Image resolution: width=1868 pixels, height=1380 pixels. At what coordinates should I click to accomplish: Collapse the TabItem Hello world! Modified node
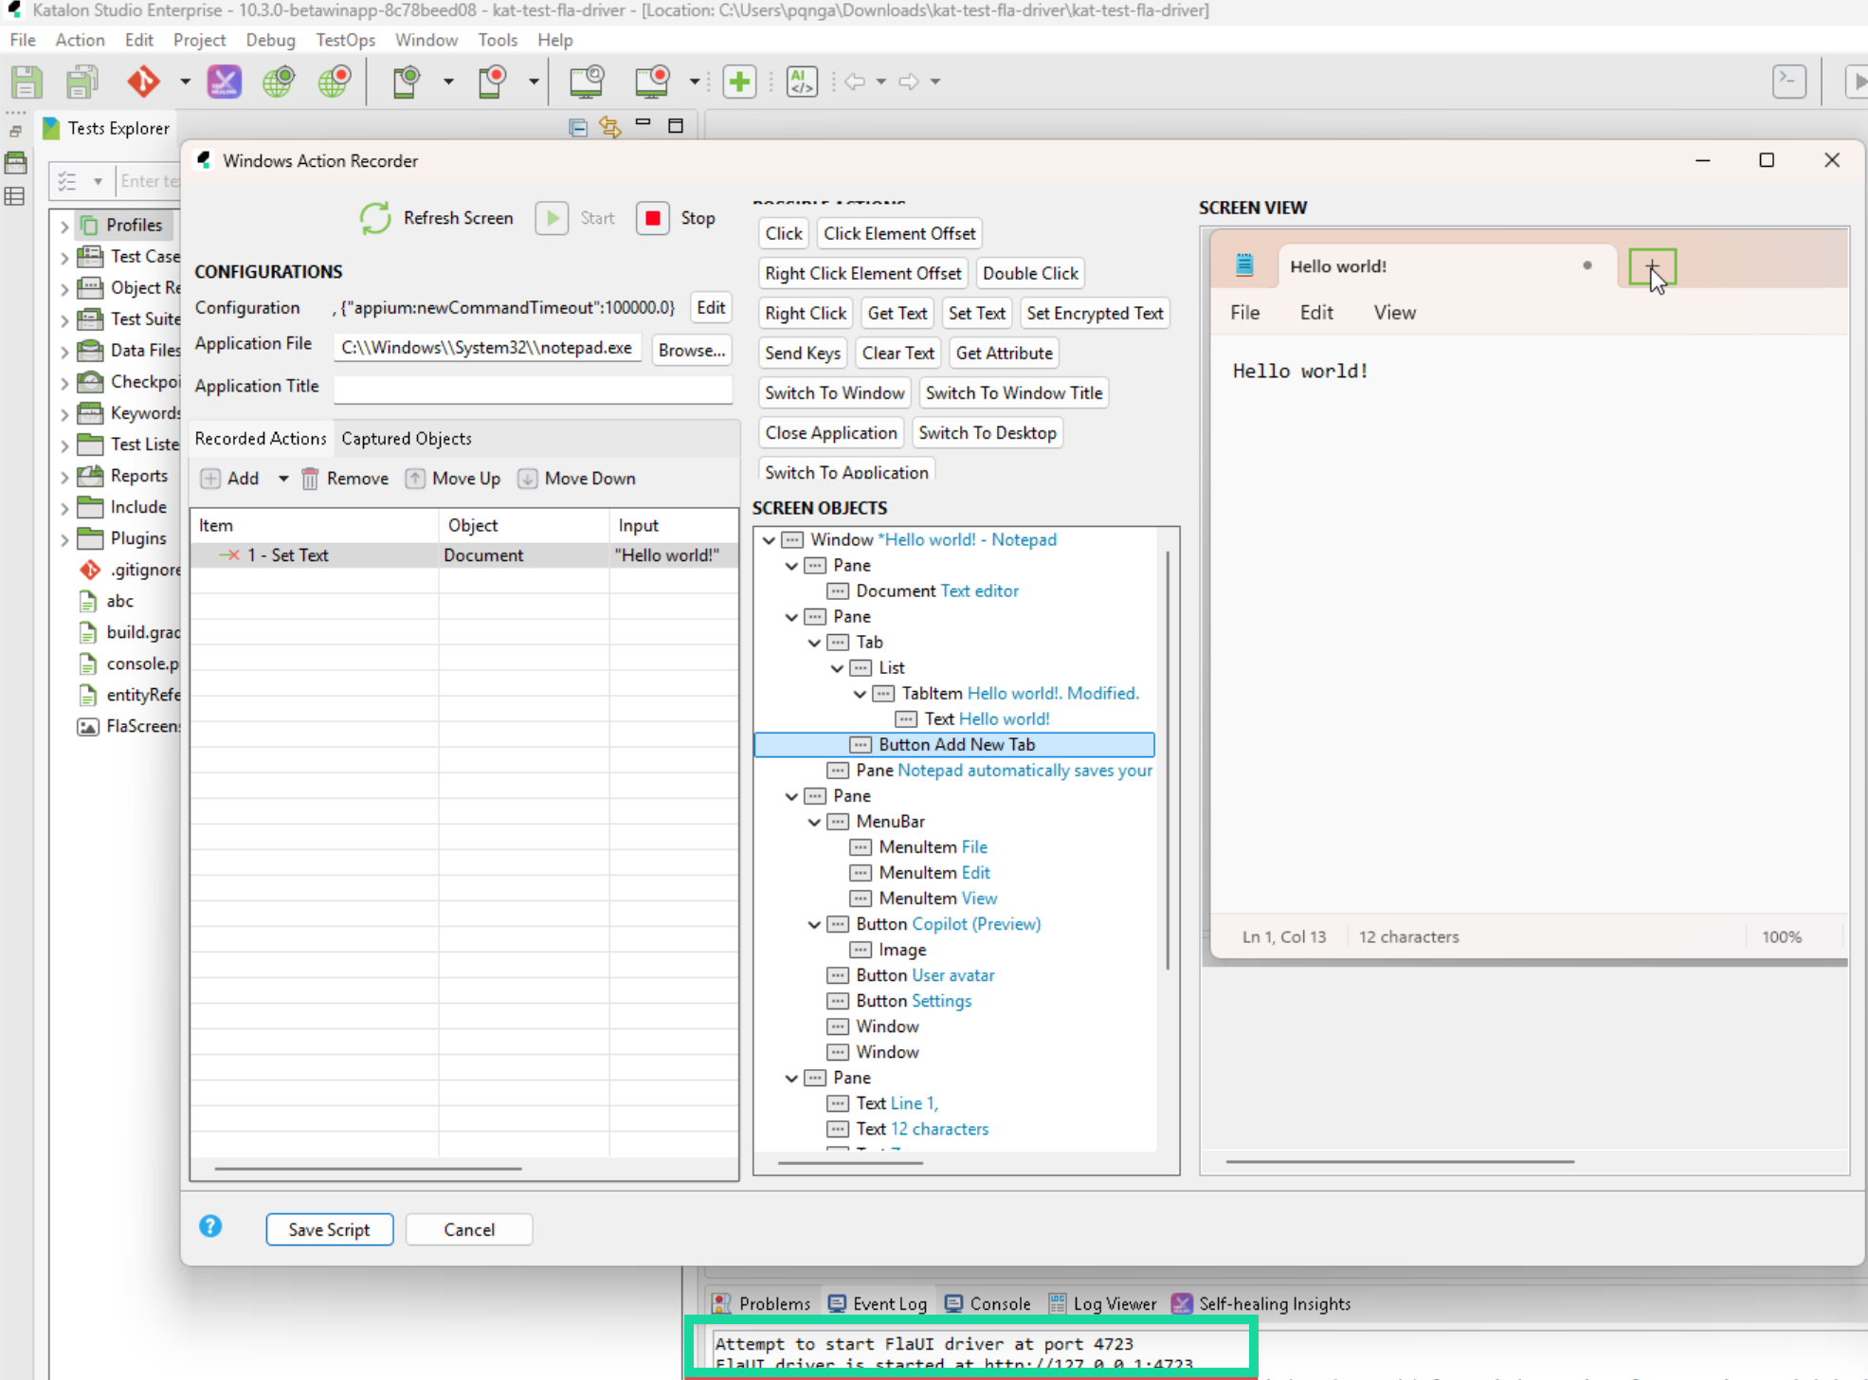[861, 694]
